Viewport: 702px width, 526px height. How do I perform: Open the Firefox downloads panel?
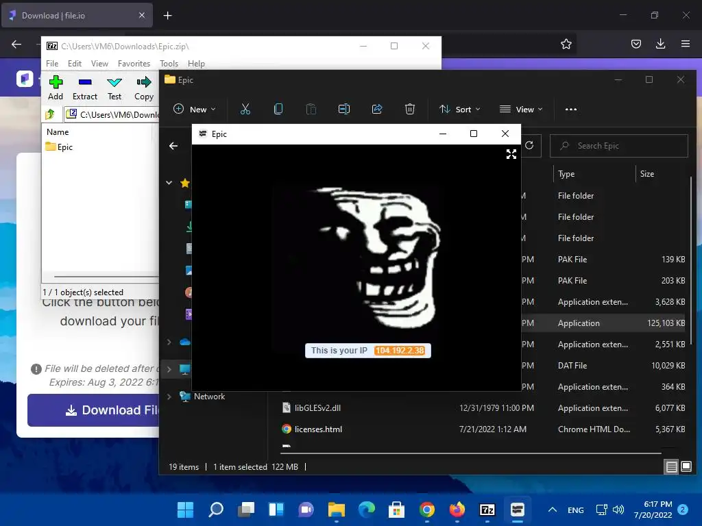tap(660, 44)
